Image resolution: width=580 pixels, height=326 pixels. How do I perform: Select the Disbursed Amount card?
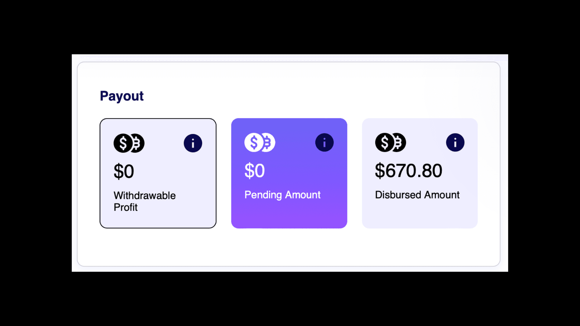[x=420, y=173]
